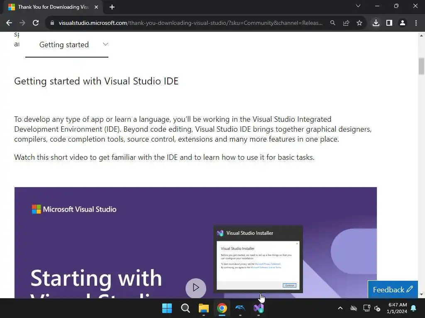Toggle the Chrome side panel
The height and width of the screenshot is (318, 425).
[x=389, y=23]
